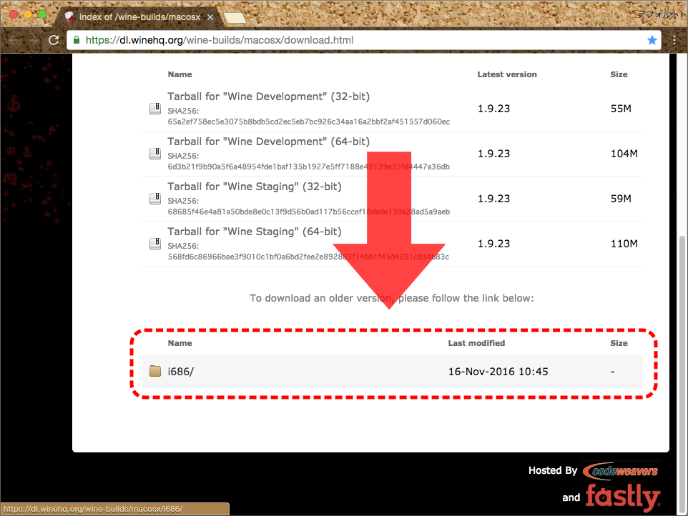This screenshot has width=688, height=516.
Task: Download Tarball for "Wine Staging" (64-bit)
Action: click(255, 232)
